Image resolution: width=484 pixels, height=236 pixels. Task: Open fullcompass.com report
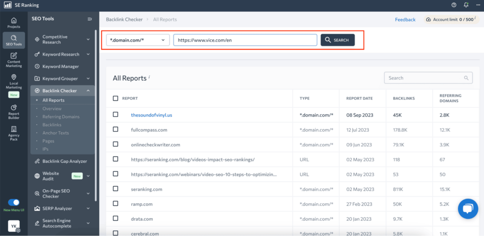coord(149,130)
